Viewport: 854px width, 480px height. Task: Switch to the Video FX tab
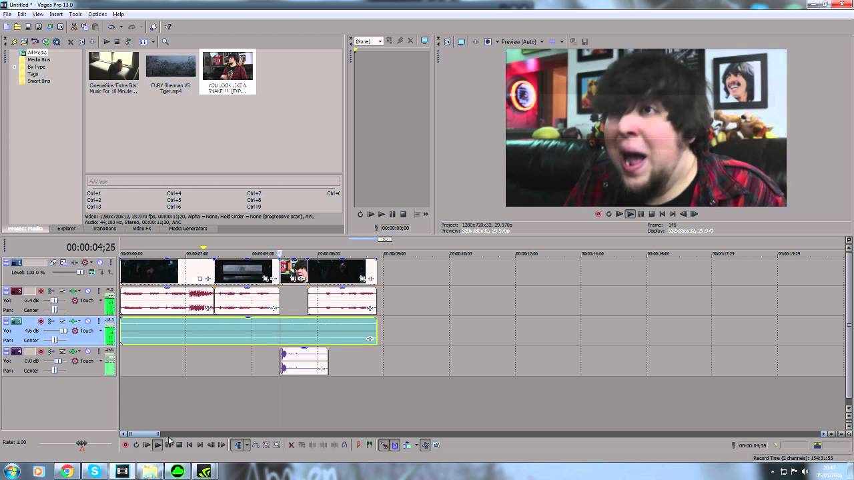coord(141,229)
